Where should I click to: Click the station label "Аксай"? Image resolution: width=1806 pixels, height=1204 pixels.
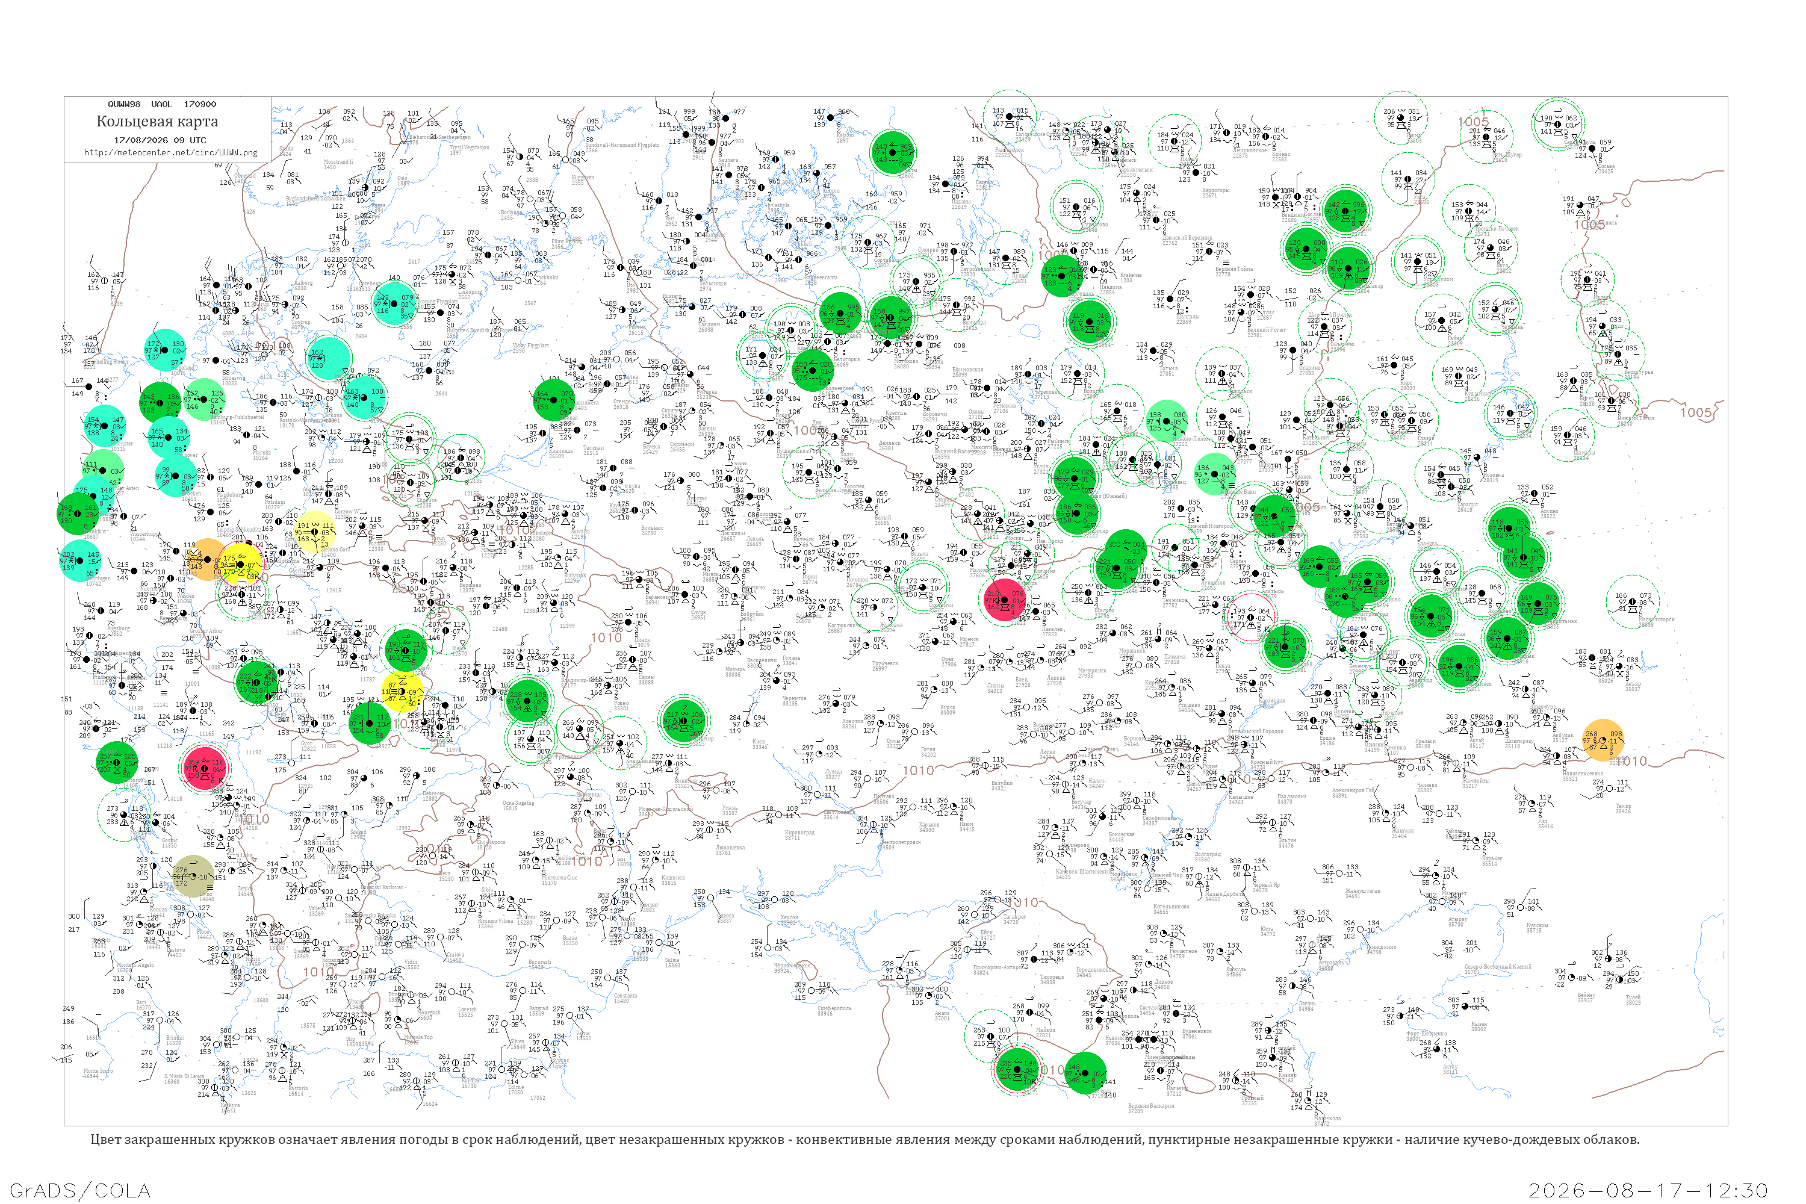coord(1476,741)
